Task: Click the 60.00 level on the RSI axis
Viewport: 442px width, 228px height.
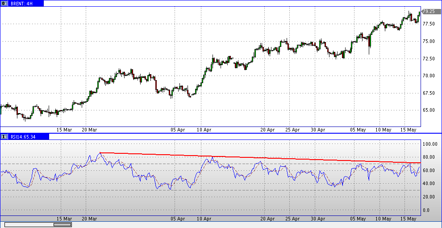Action: point(429,170)
